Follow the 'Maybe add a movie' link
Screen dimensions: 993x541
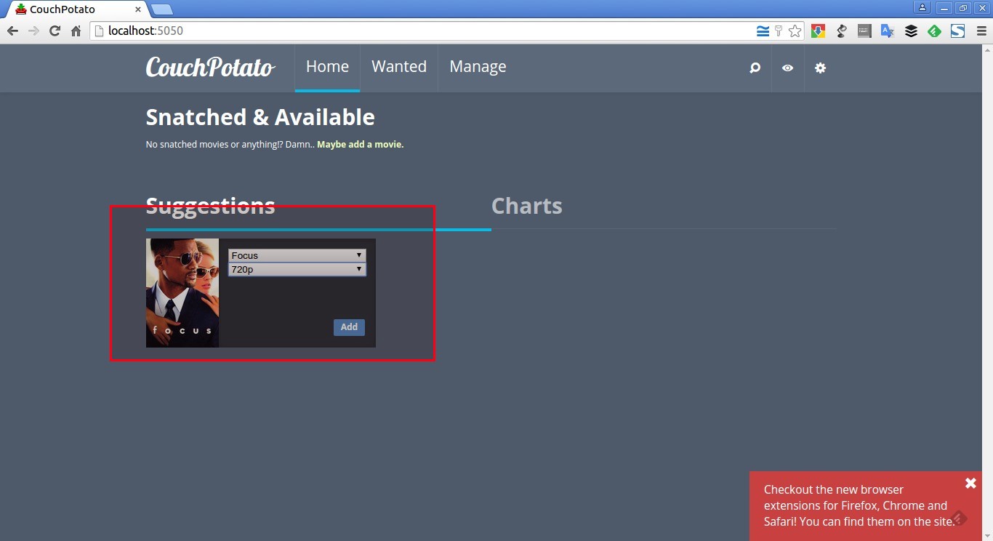(360, 145)
